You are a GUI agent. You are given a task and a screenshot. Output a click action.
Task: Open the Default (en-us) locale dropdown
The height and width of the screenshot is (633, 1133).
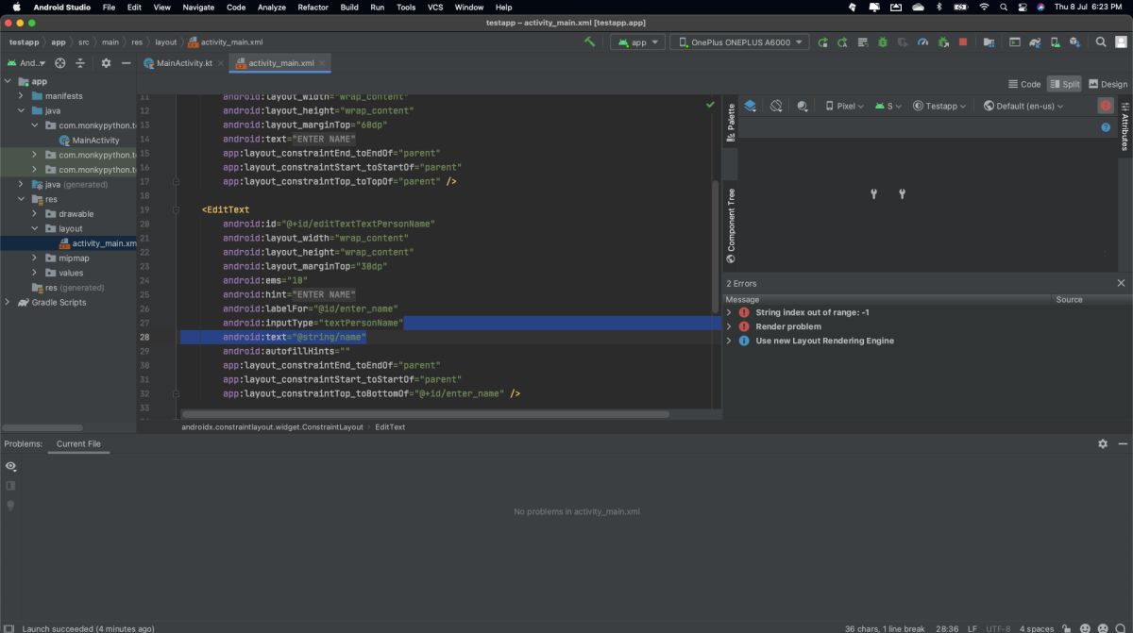coord(1023,106)
